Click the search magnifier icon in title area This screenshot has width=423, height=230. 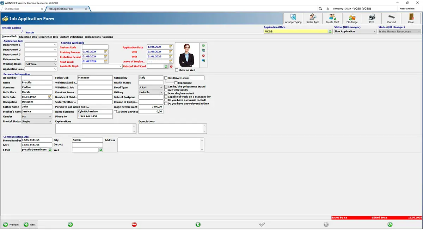pos(320,8)
